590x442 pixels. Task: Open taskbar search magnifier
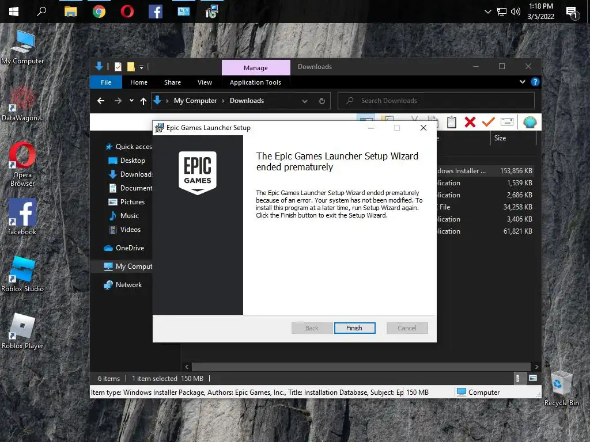41,12
